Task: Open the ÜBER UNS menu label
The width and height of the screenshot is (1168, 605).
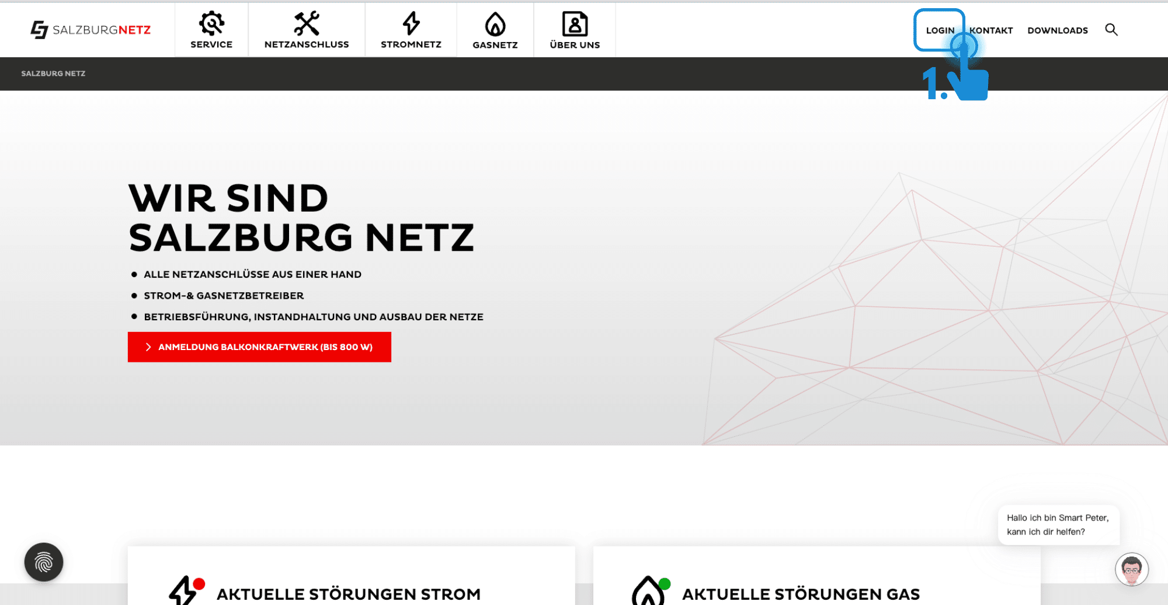Action: click(x=575, y=45)
